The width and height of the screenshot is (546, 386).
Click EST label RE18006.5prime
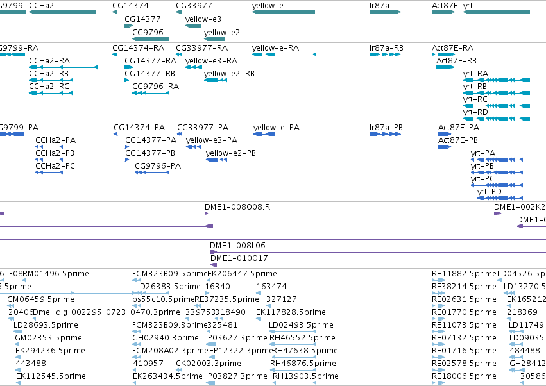464,376
